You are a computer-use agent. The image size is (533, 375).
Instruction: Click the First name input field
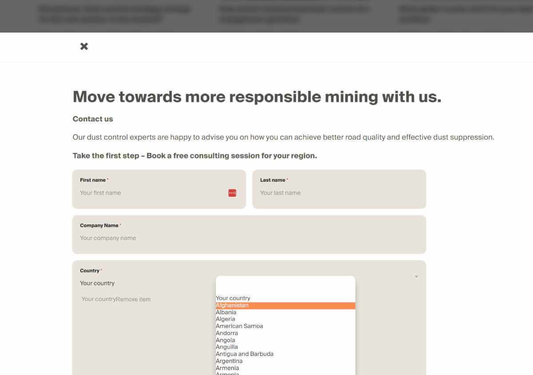point(151,193)
